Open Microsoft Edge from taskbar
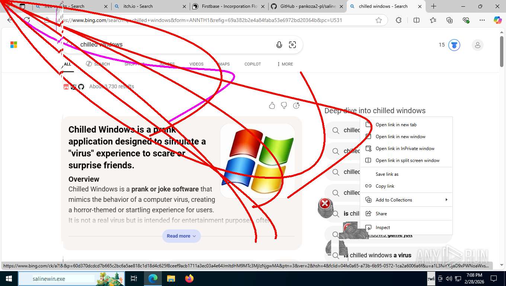506x286 pixels. point(153,279)
